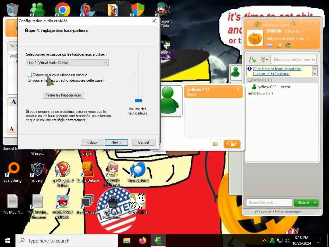The height and width of the screenshot is (247, 329).
Task: Click The Future of MSN Messenger text
Action: (278, 212)
